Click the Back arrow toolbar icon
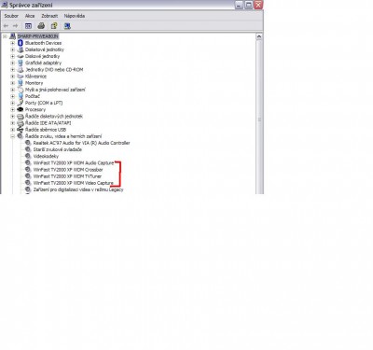This screenshot has height=350, width=373. pos(6,26)
